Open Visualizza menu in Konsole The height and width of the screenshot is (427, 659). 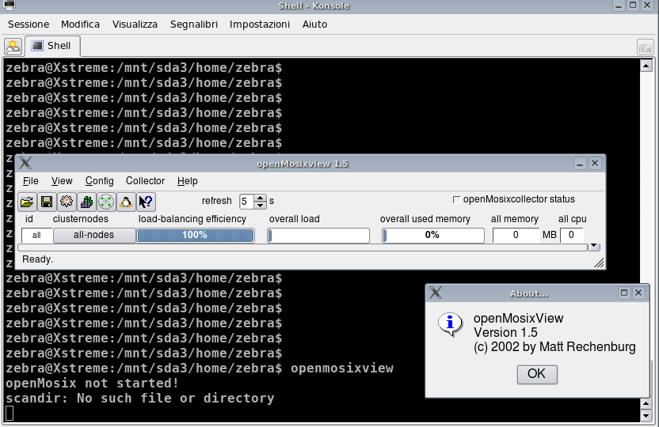(135, 25)
